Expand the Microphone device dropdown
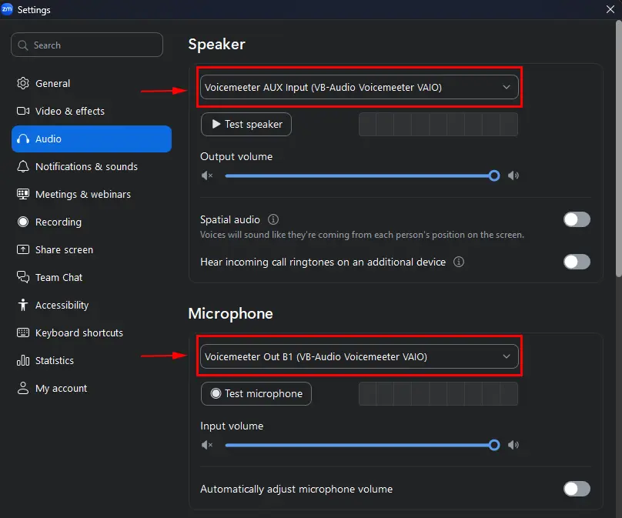The width and height of the screenshot is (622, 518). pos(359,356)
